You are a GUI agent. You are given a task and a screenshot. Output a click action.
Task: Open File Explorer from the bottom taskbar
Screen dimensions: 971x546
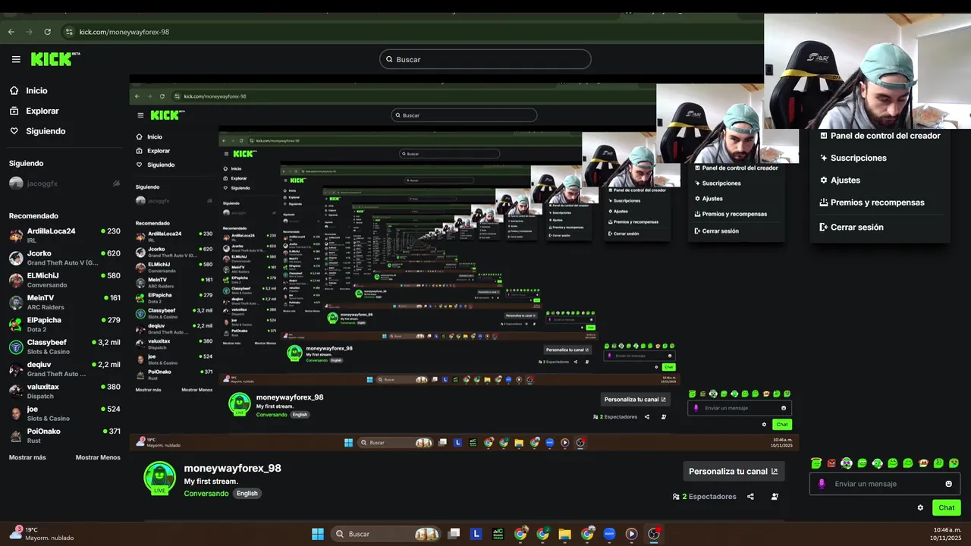(x=564, y=534)
